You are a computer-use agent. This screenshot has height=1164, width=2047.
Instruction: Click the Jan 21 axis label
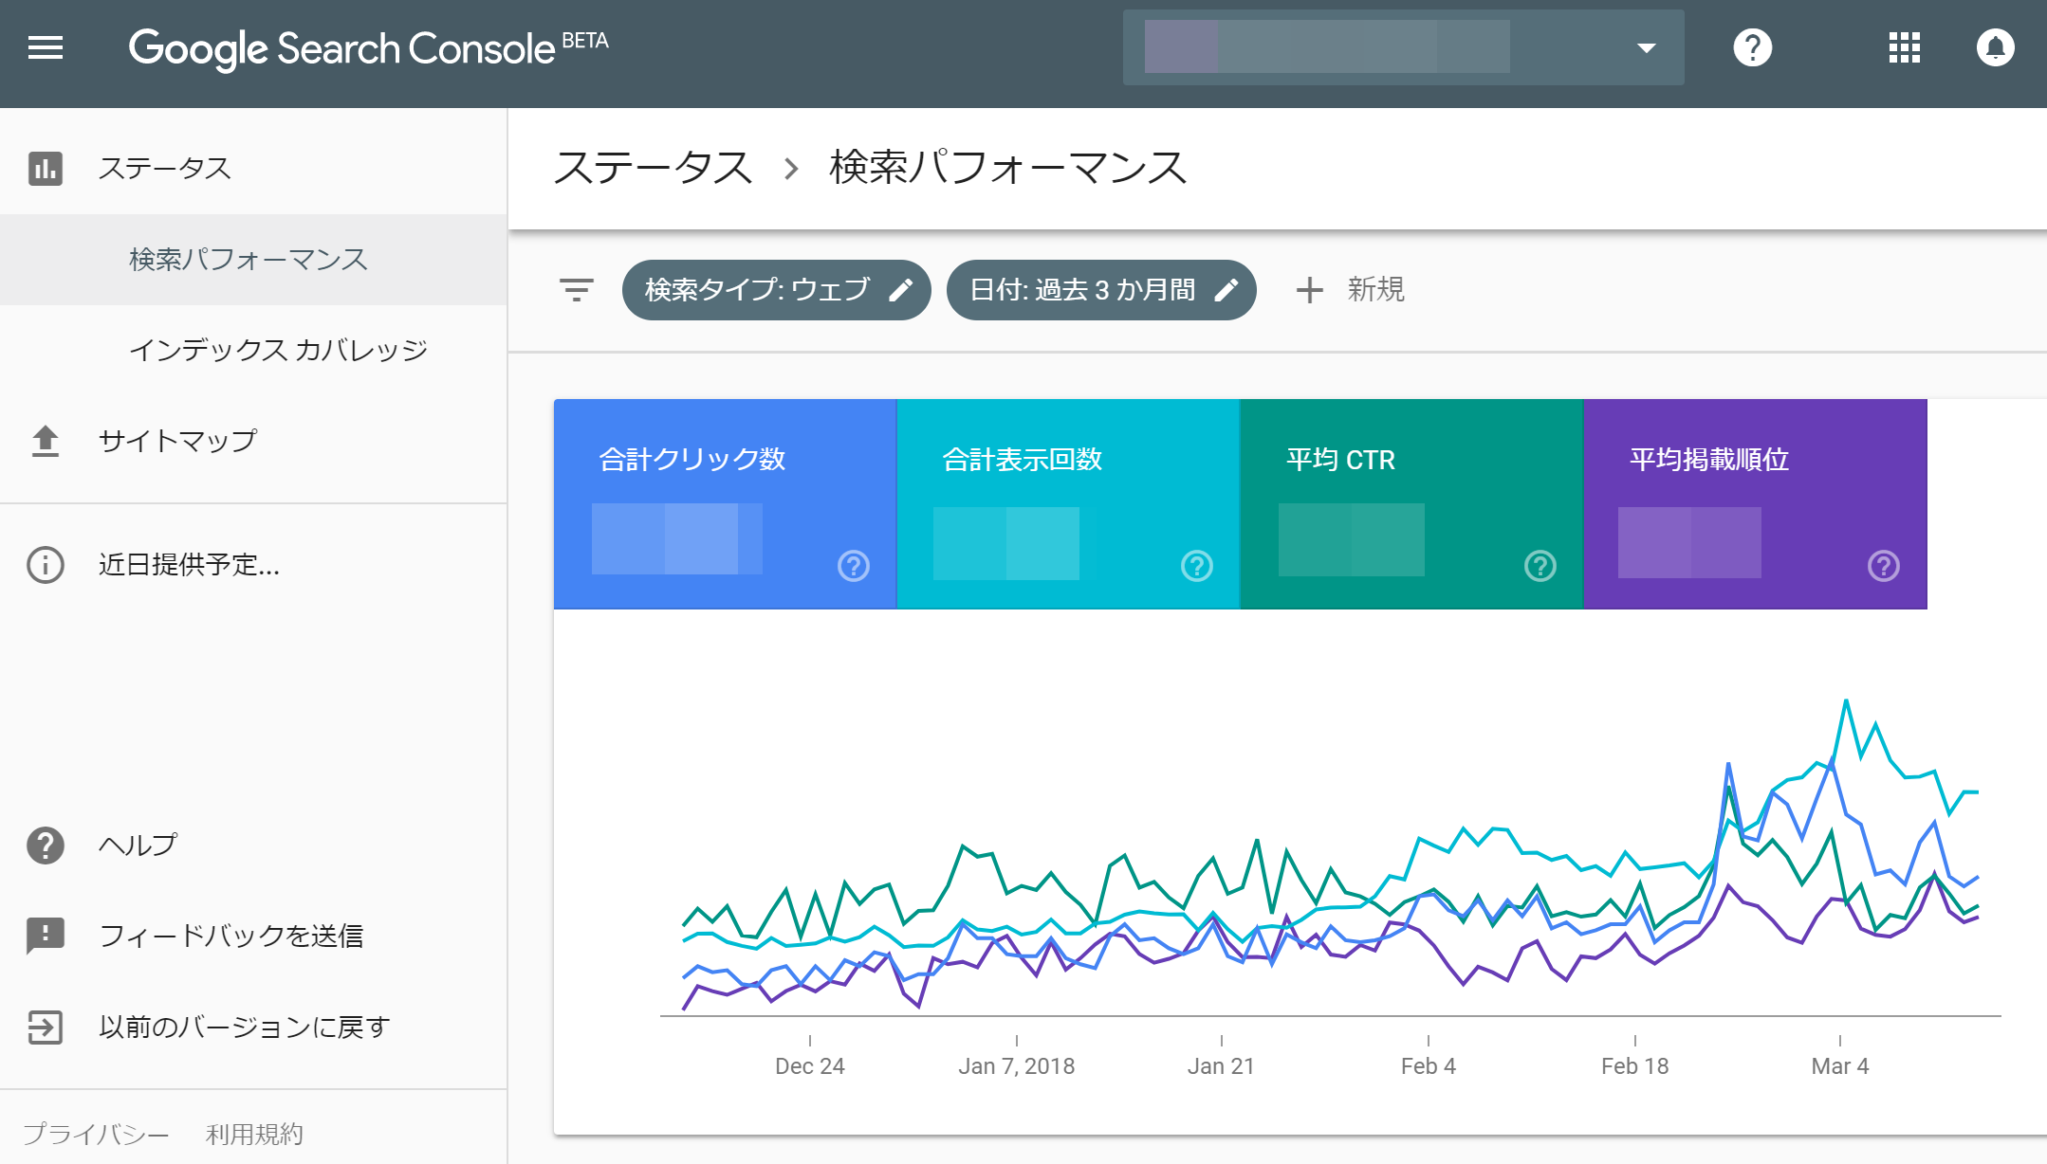pos(1222,1066)
